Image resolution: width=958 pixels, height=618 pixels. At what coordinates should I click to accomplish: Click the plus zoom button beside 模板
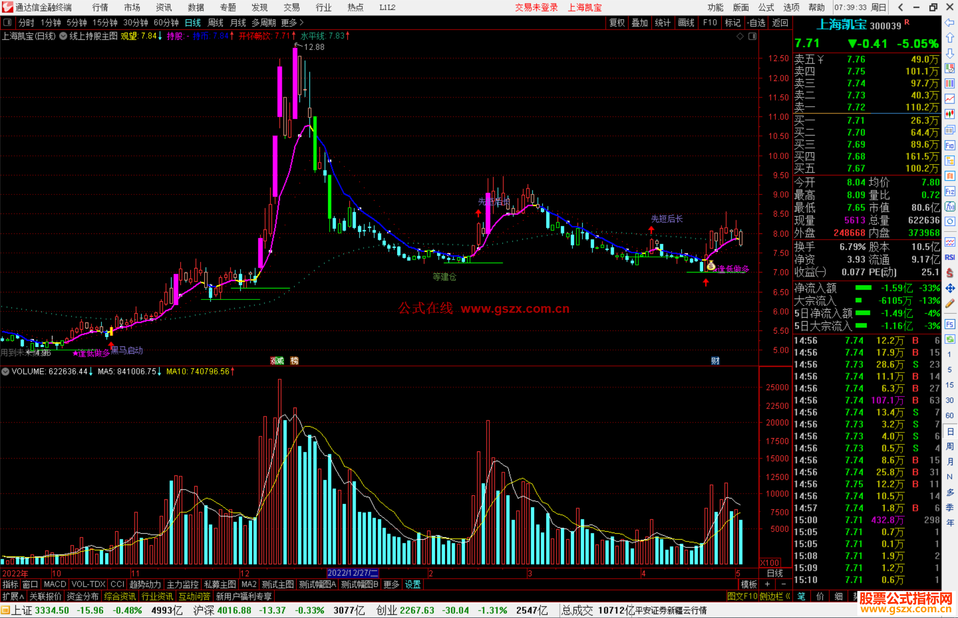[x=767, y=584]
